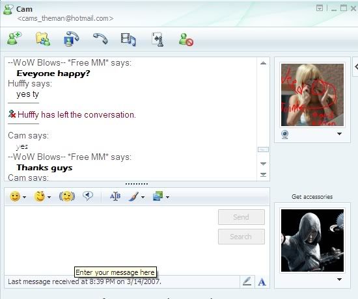358x299 pixels.
Task: Click the Send button
Action: tap(241, 217)
